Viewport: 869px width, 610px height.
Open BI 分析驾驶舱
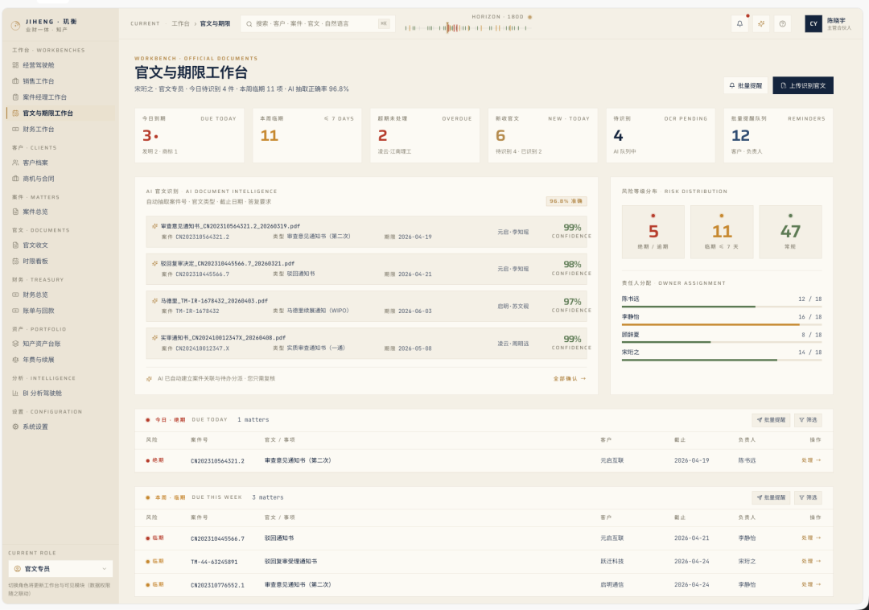tap(60, 394)
